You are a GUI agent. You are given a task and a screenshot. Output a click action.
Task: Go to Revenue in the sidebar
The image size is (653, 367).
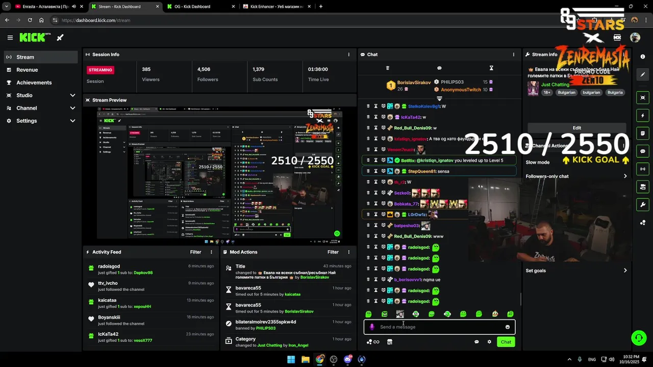[x=41, y=70]
